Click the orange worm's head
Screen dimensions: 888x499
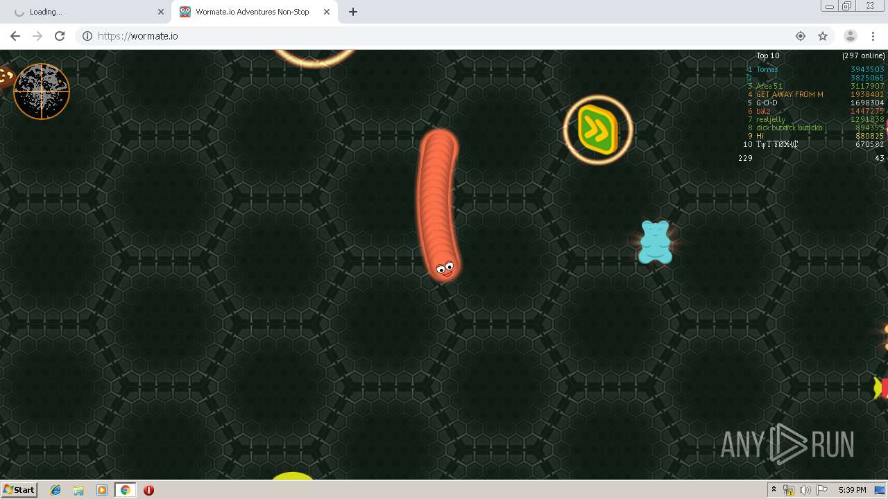pyautogui.click(x=445, y=268)
